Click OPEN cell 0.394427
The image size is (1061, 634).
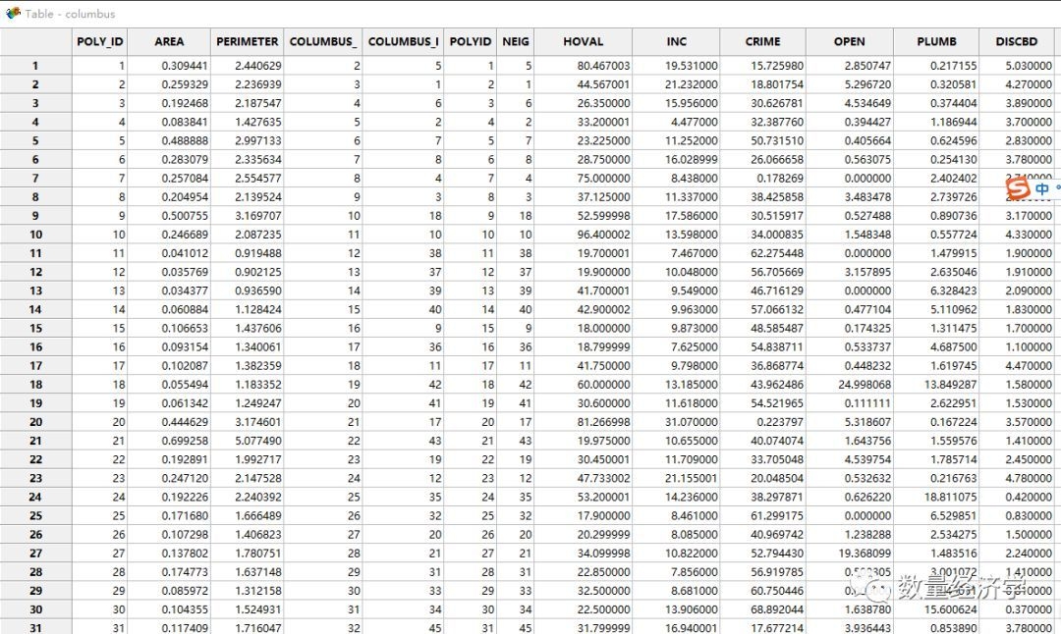[x=849, y=122]
